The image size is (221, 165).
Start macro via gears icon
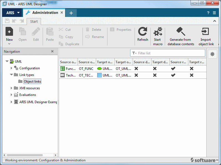[158, 32]
